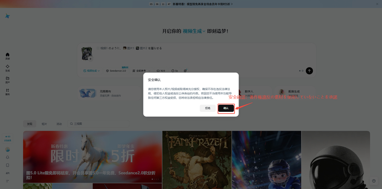Click the search field showing 三视图
Viewport: 382px width, 189px height.
tap(98, 124)
